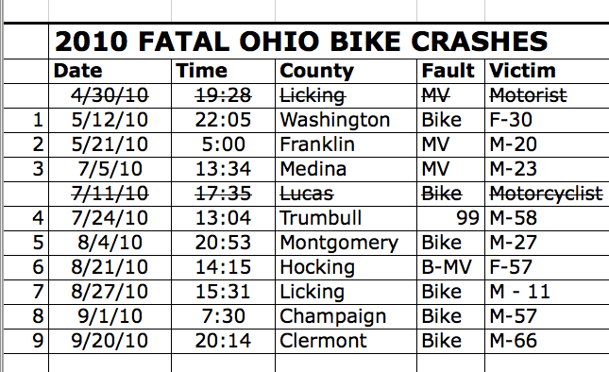Click the Date column header cell

pyautogui.click(x=110, y=72)
